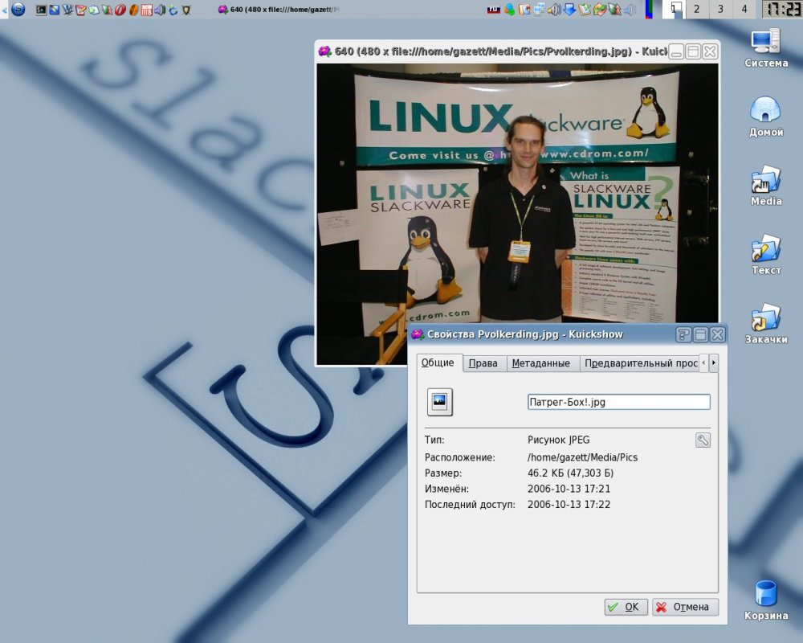This screenshot has height=643, width=803.
Task: Open the Предварительный просмотр tab
Action: coord(640,363)
